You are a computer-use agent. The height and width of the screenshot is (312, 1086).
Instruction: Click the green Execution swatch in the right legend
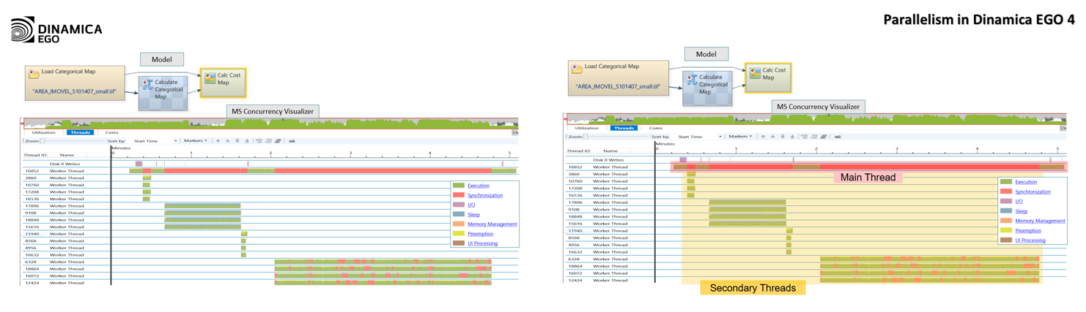tap(1005, 182)
